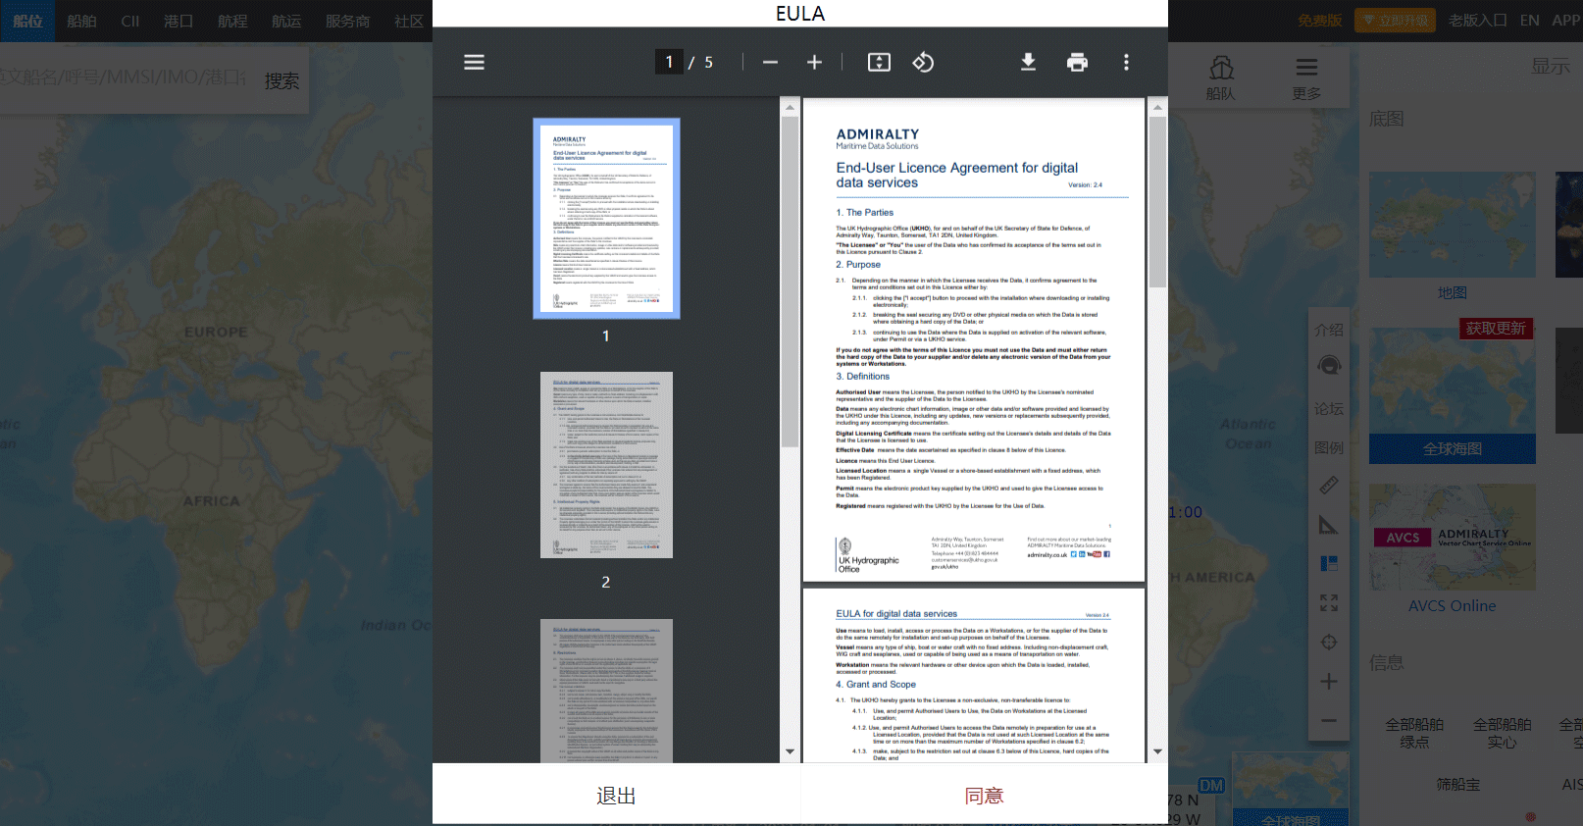This screenshot has height=826, width=1583.
Task: Switch language via EN link
Action: pyautogui.click(x=1529, y=21)
